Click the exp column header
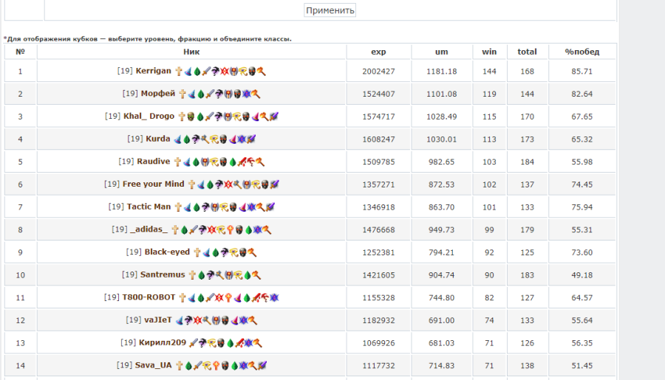 (378, 52)
